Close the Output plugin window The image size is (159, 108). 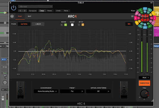click(10, 3)
